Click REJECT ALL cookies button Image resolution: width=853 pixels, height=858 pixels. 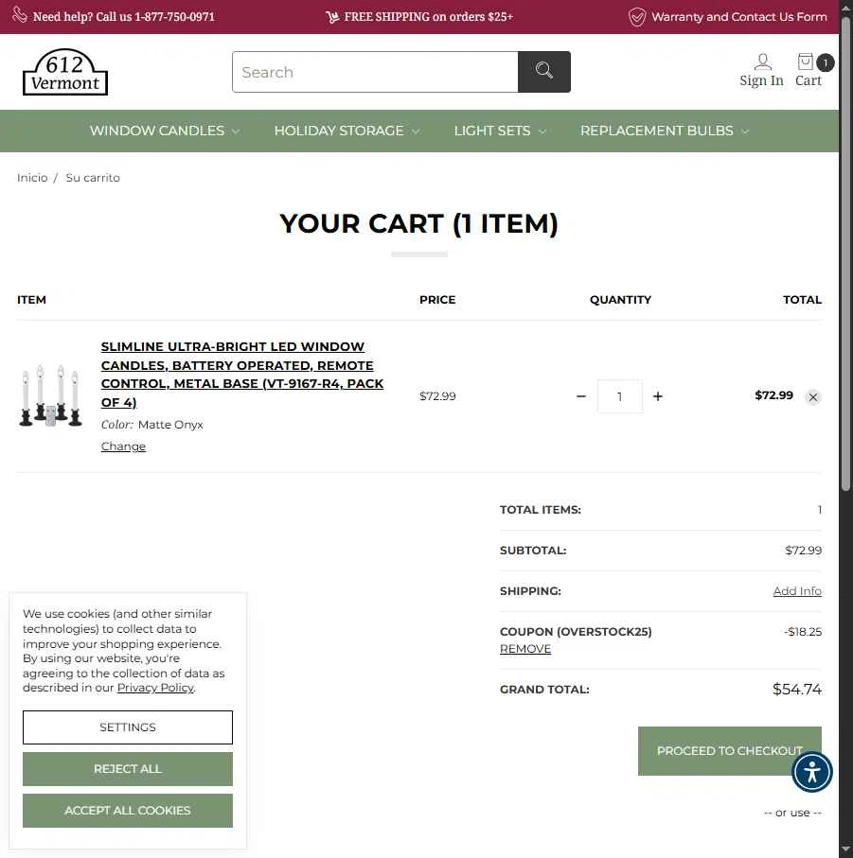coord(128,769)
